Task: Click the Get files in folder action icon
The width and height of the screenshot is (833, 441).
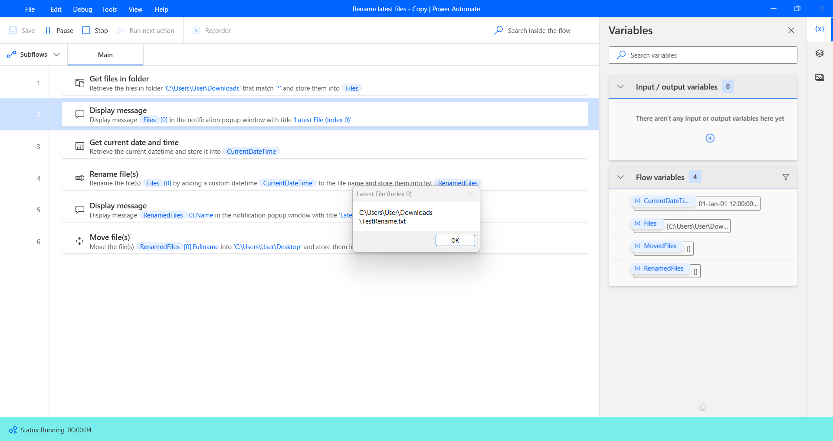Action: (x=79, y=83)
